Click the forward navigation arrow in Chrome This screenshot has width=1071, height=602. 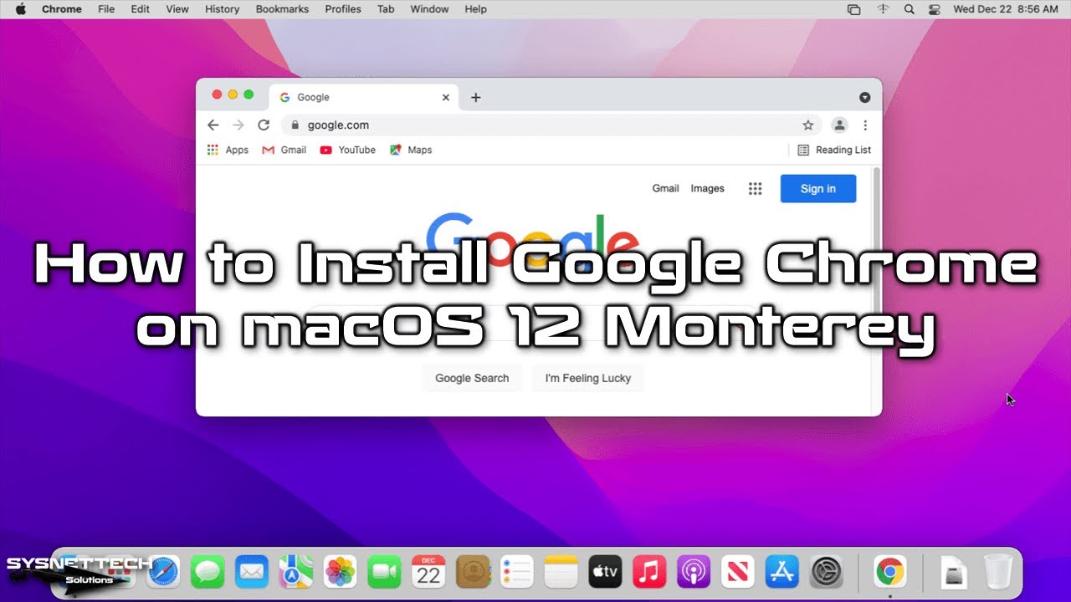(238, 125)
